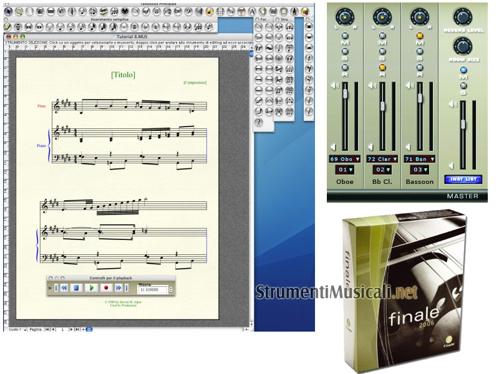This screenshot has height=374, width=499.
Task: Open the 69 Obo instrument dropdown
Action: pos(345,159)
